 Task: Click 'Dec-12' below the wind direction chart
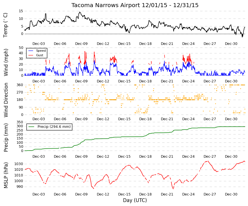coord(103,119)
